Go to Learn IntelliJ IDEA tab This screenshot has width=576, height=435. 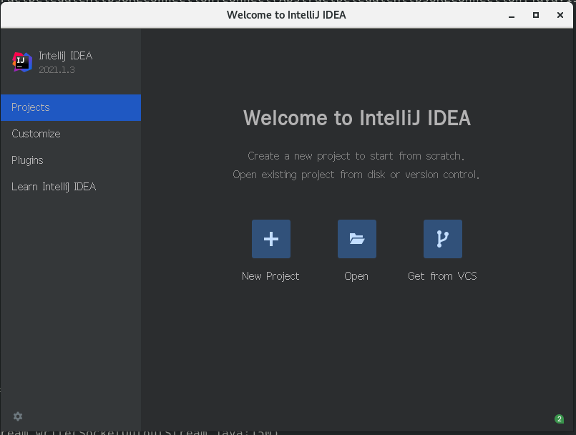pyautogui.click(x=71, y=187)
